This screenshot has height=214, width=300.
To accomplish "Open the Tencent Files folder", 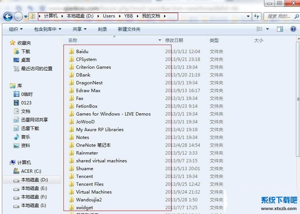I will (x=89, y=184).
